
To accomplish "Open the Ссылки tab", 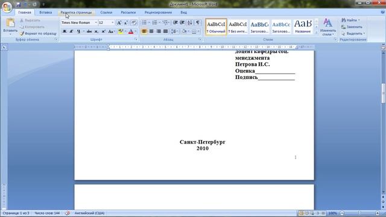I will pos(106,12).
